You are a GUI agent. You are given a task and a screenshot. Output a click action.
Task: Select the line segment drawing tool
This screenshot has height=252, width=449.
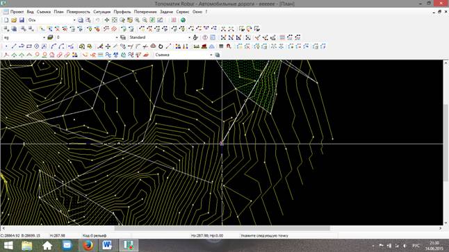14,46
